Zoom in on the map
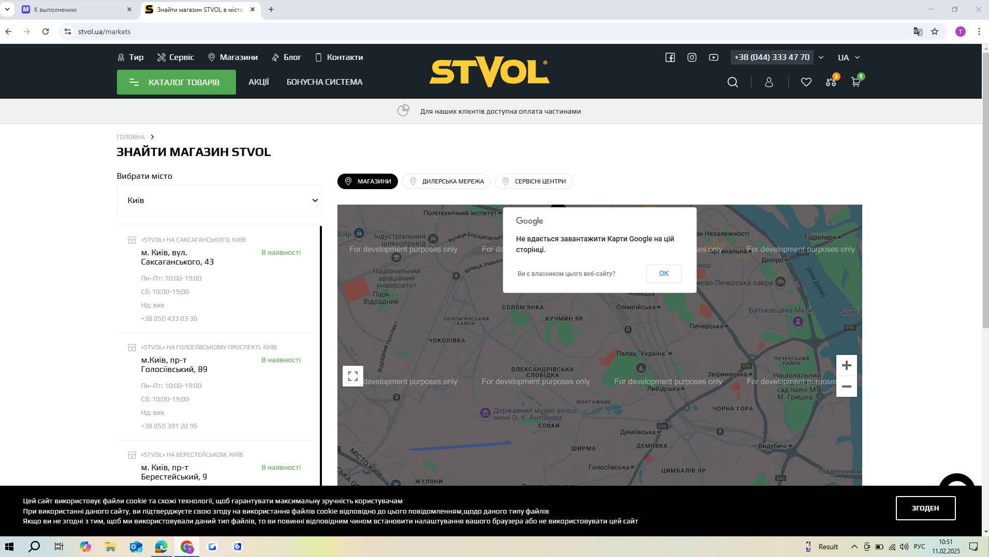This screenshot has height=557, width=989. click(847, 366)
